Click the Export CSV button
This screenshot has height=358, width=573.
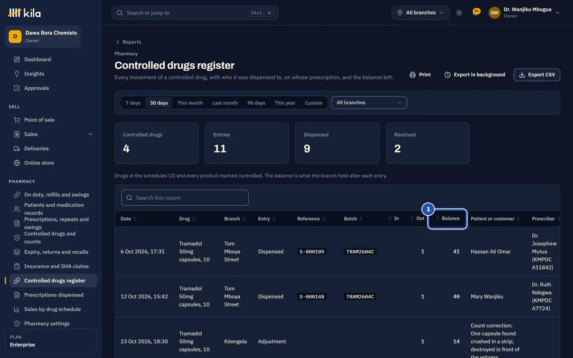point(537,75)
